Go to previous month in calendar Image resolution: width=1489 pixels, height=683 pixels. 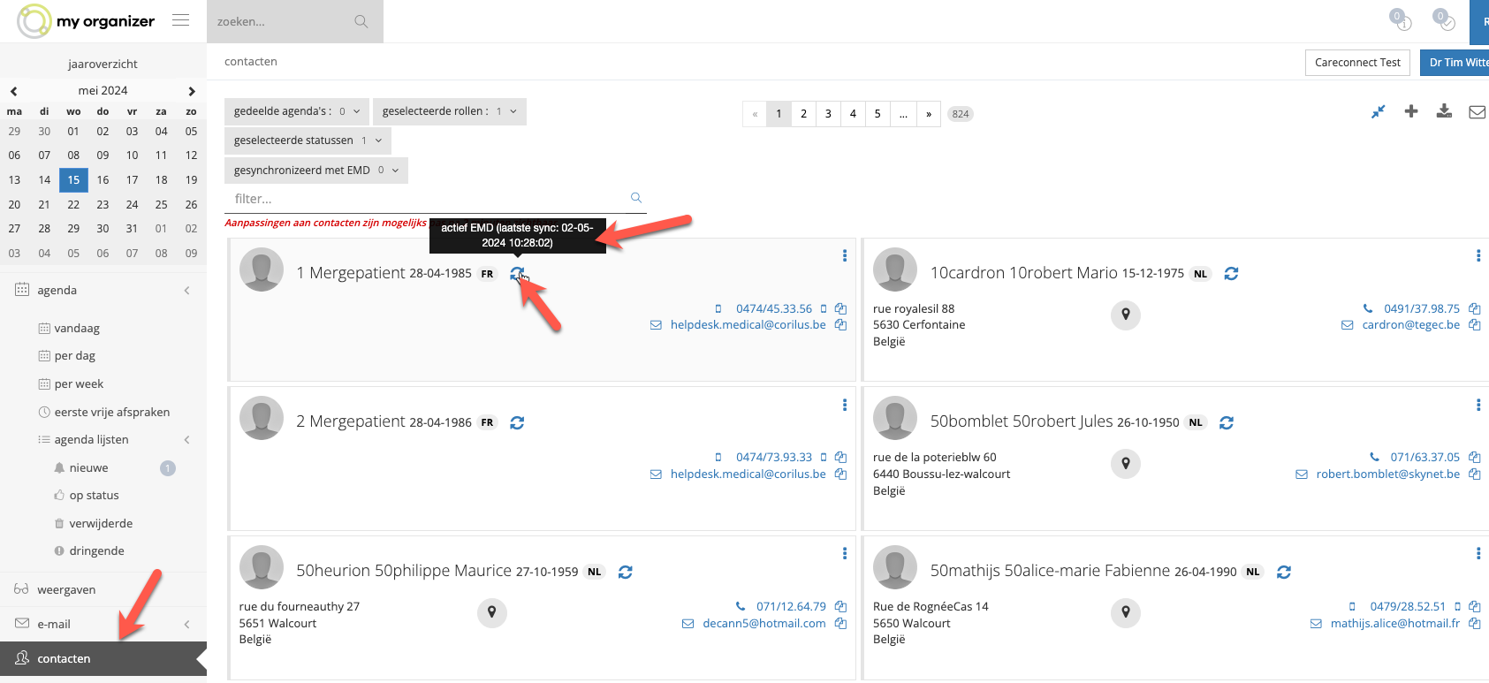coord(14,91)
